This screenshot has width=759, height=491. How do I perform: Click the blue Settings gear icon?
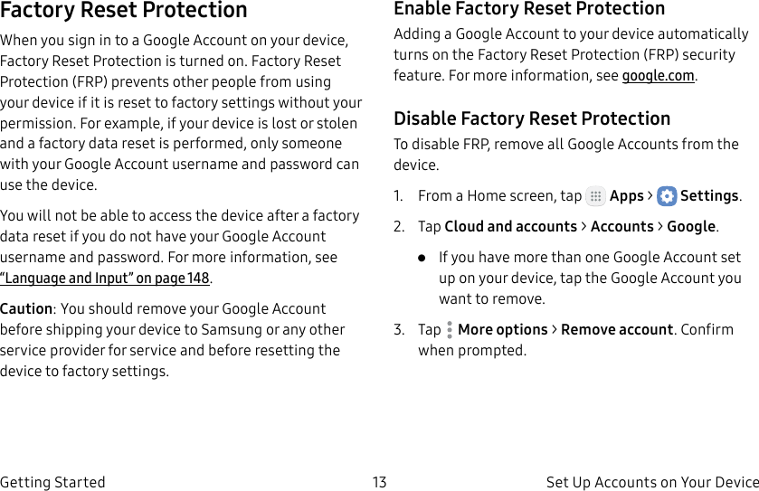[667, 196]
